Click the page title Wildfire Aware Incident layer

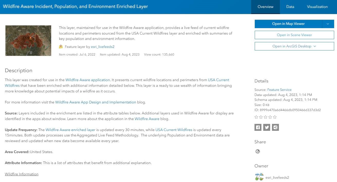(x=75, y=6)
